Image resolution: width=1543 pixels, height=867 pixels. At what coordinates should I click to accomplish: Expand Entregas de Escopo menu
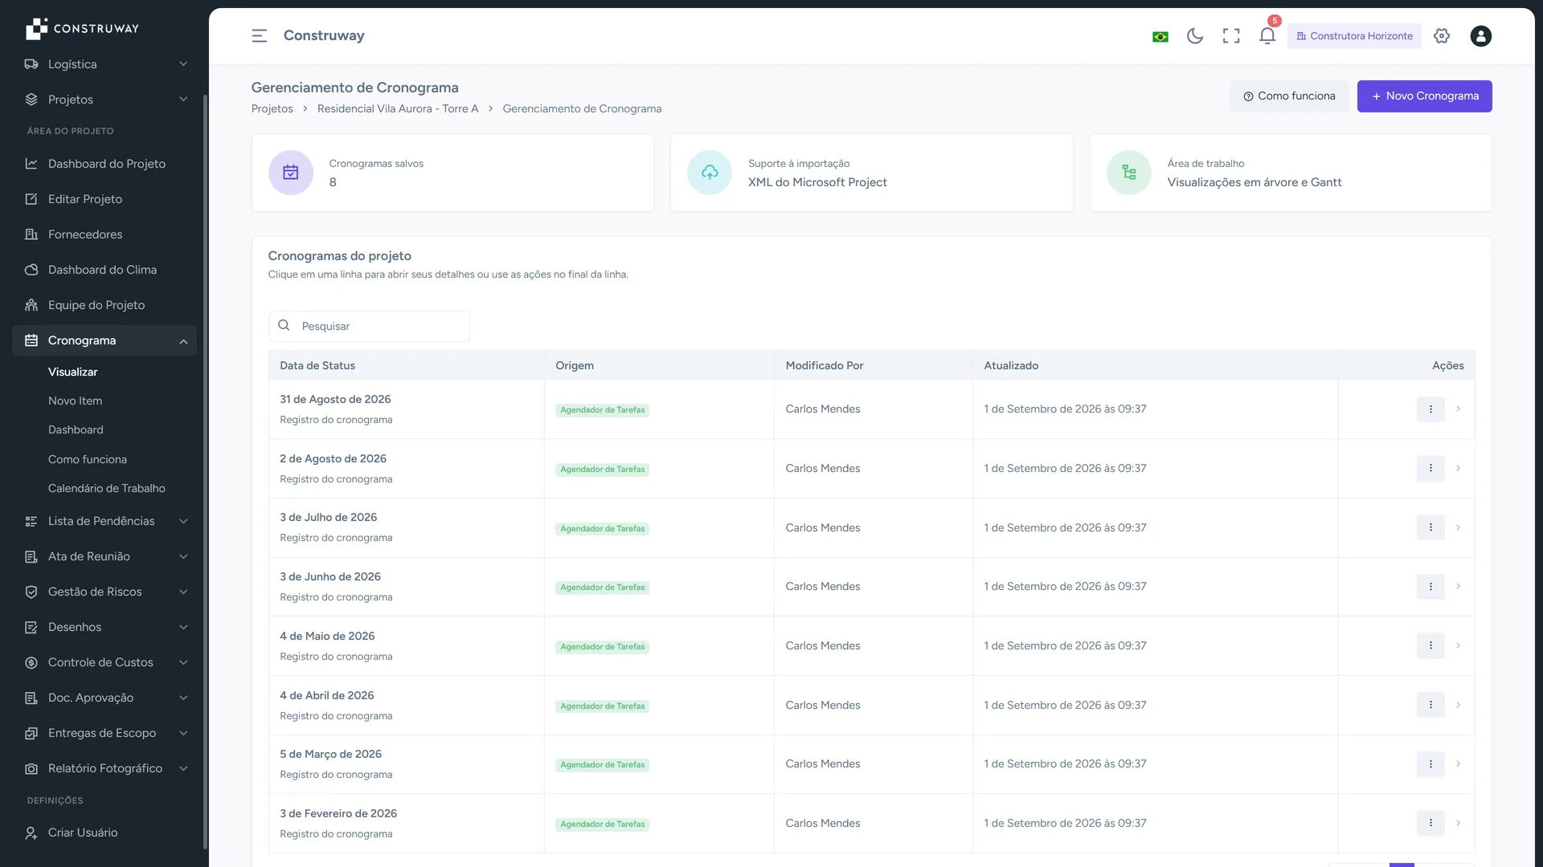104,733
